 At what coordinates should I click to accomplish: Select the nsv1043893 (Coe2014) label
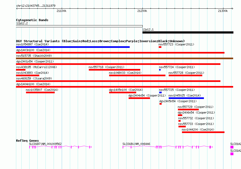click(x=32, y=73)
